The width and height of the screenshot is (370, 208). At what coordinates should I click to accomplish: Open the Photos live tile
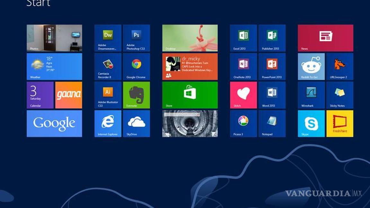(x=54, y=38)
